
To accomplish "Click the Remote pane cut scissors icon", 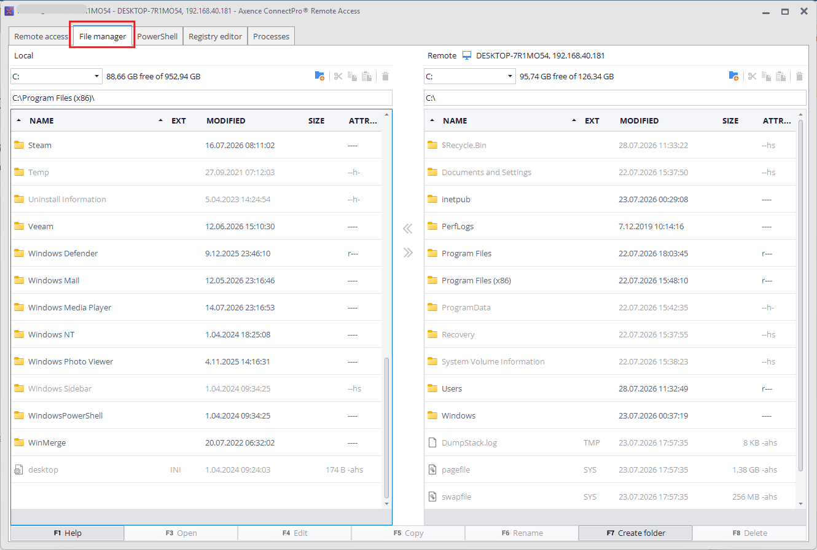I will 752,76.
